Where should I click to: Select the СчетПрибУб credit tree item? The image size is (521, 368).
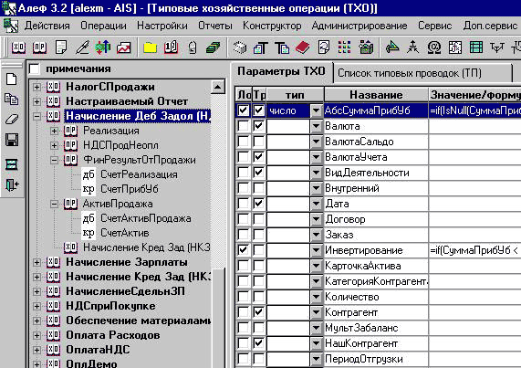[x=130, y=189]
